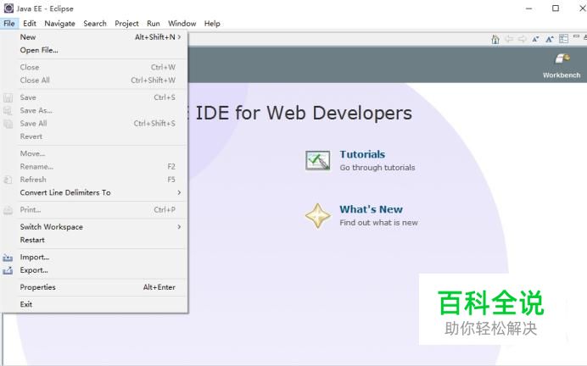The width and height of the screenshot is (587, 366).
Task: Click the Print... menu entry
Action: 93,210
